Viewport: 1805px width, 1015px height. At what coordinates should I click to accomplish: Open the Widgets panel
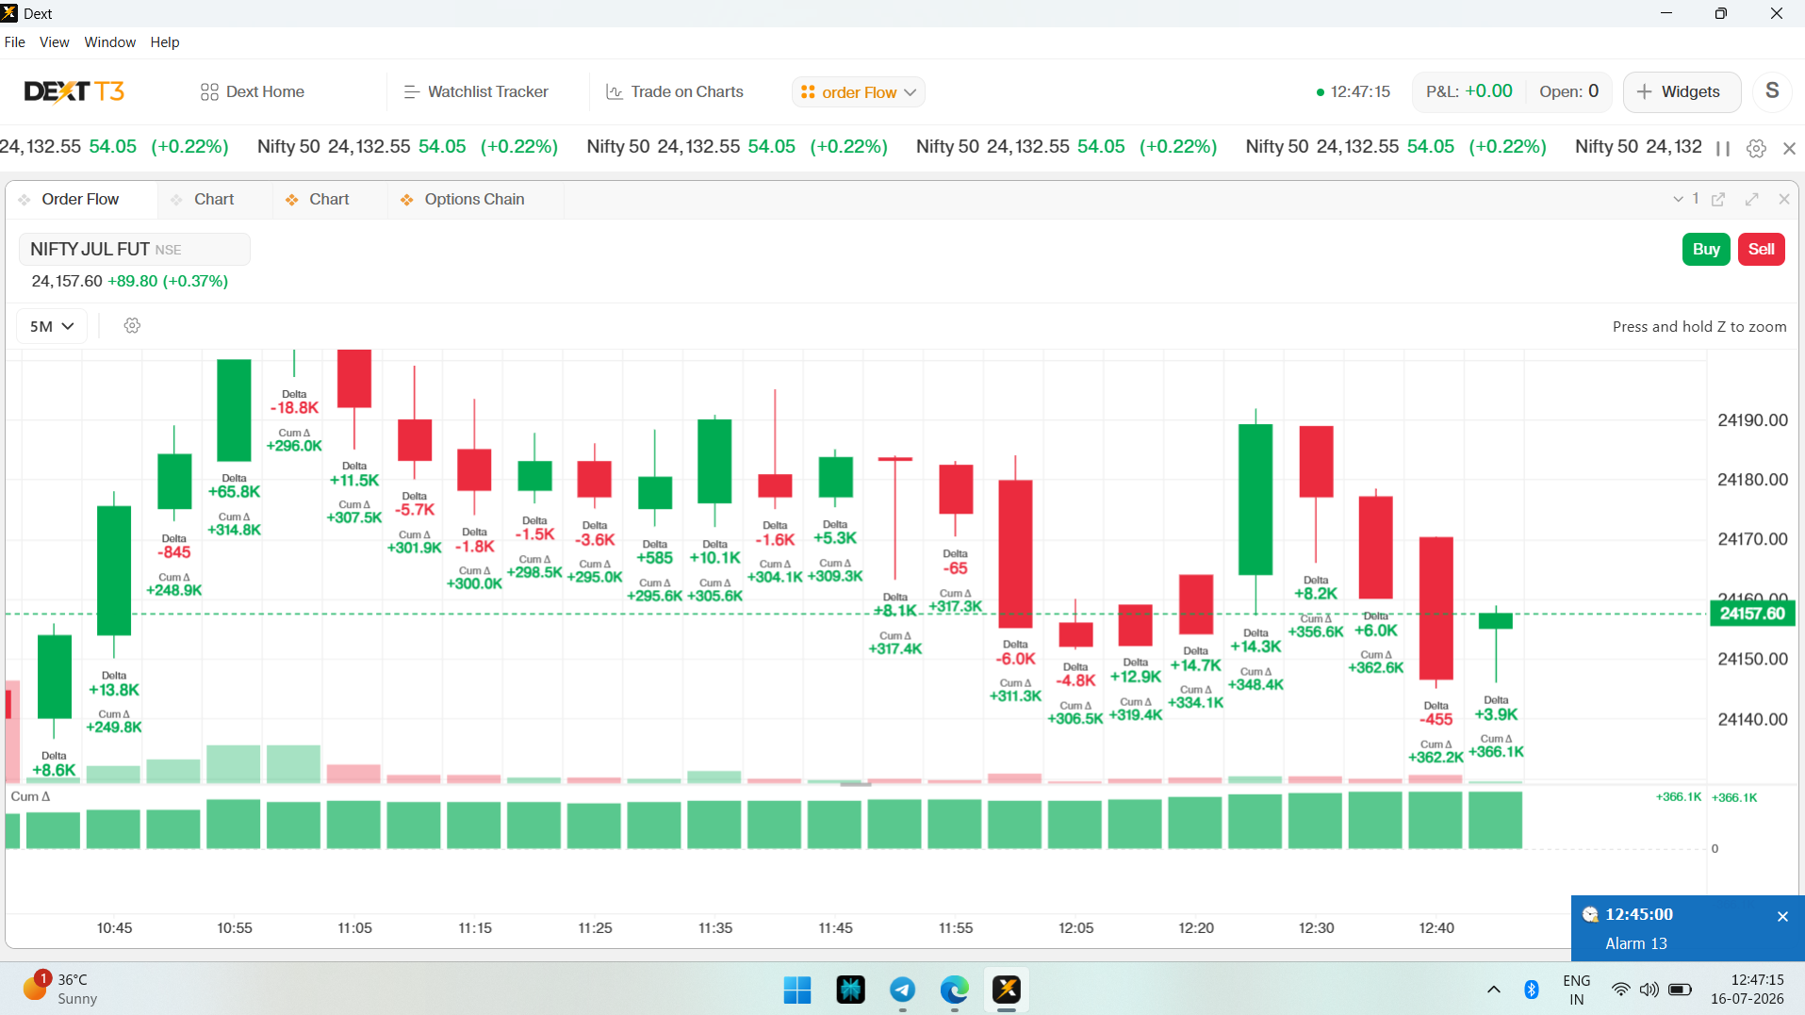(1682, 91)
